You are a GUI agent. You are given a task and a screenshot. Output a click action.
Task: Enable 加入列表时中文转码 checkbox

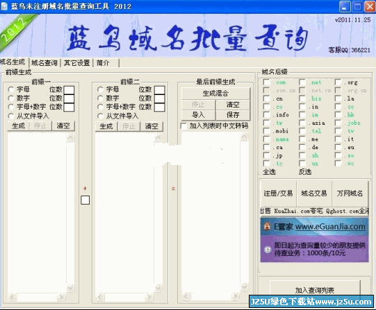tap(183, 126)
